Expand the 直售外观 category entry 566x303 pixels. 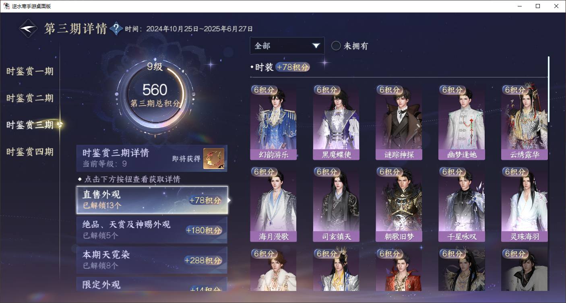coord(152,200)
